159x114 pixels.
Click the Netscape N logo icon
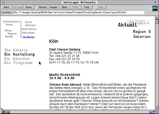[155, 8]
